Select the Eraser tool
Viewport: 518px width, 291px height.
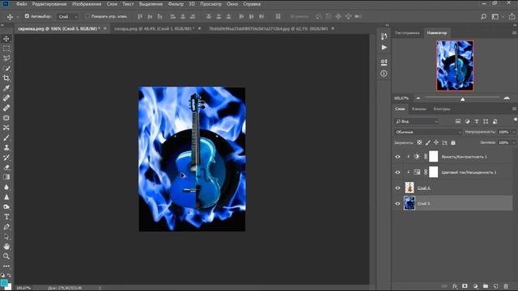click(6, 167)
